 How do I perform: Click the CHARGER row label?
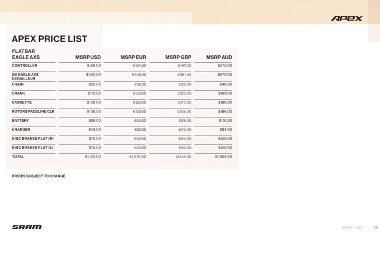coord(21,129)
